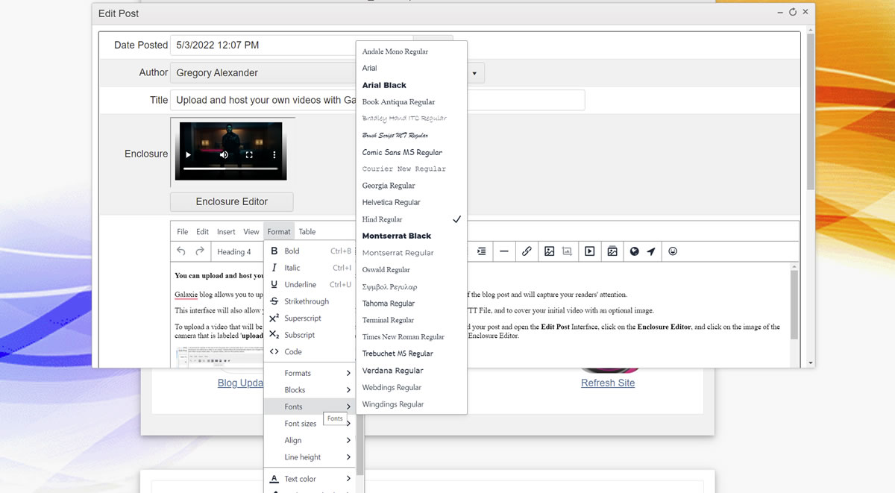This screenshot has width=895, height=493.
Task: Expand the Formats submenu
Action: pyautogui.click(x=310, y=373)
